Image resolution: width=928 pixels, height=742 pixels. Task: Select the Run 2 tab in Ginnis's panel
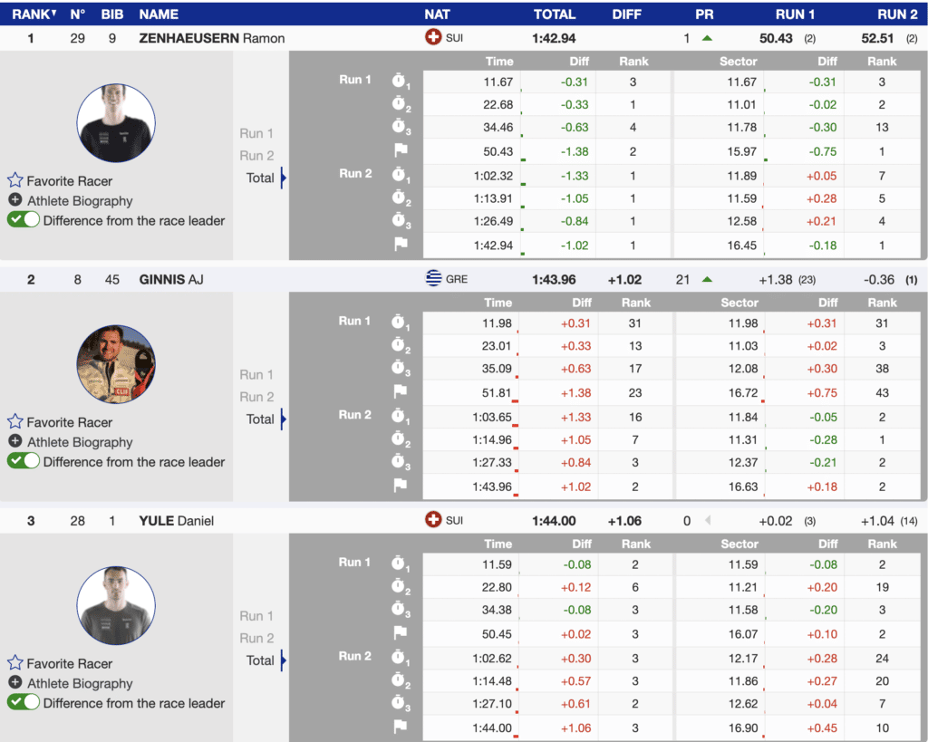256,397
